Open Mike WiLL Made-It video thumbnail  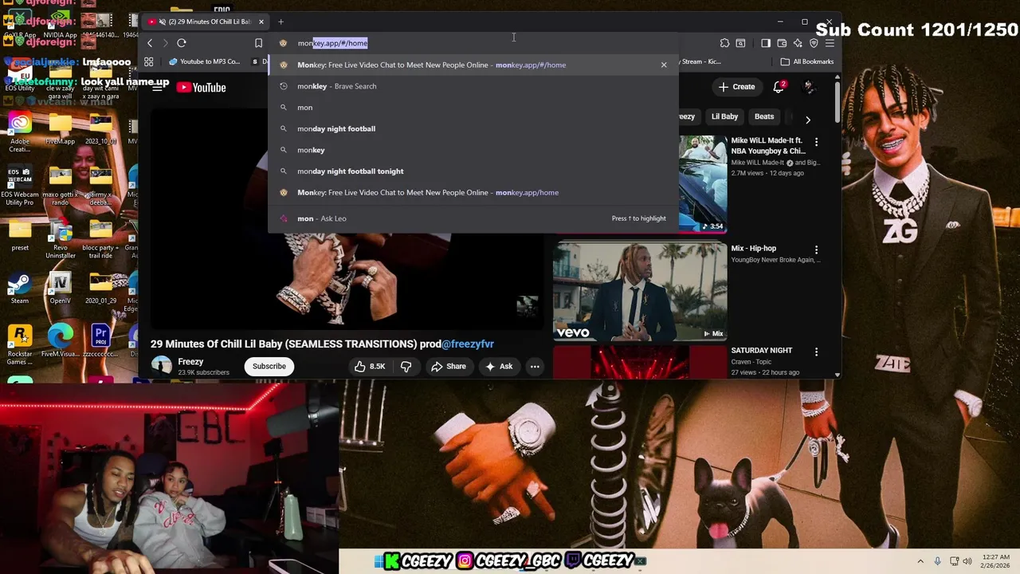click(x=701, y=184)
